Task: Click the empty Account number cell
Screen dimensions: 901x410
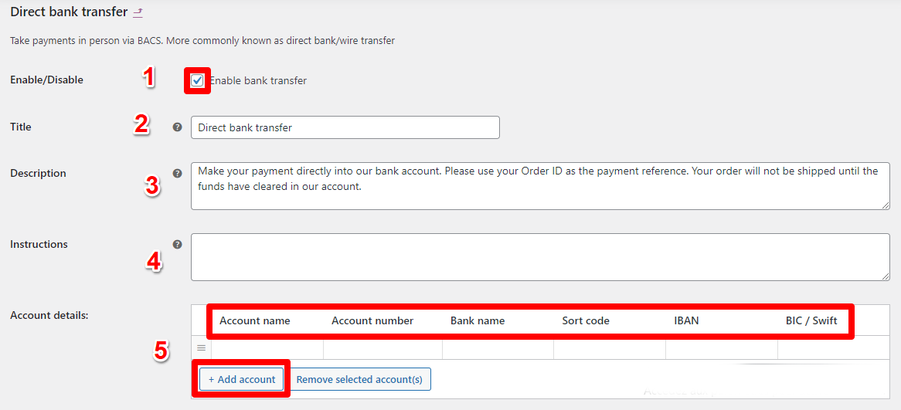Action: click(x=382, y=348)
